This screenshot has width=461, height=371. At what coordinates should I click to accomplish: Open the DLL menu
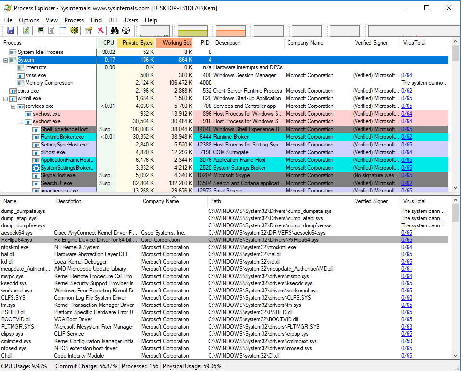(x=113, y=20)
